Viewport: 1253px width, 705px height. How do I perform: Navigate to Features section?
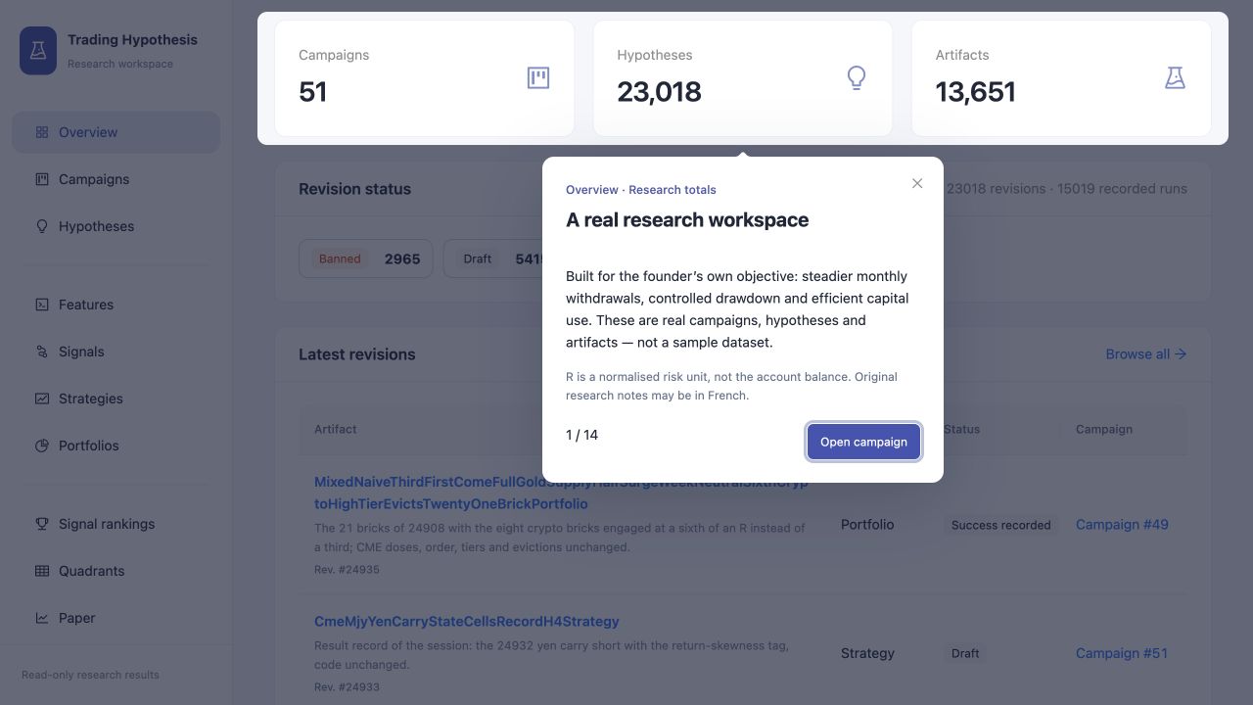(x=116, y=305)
